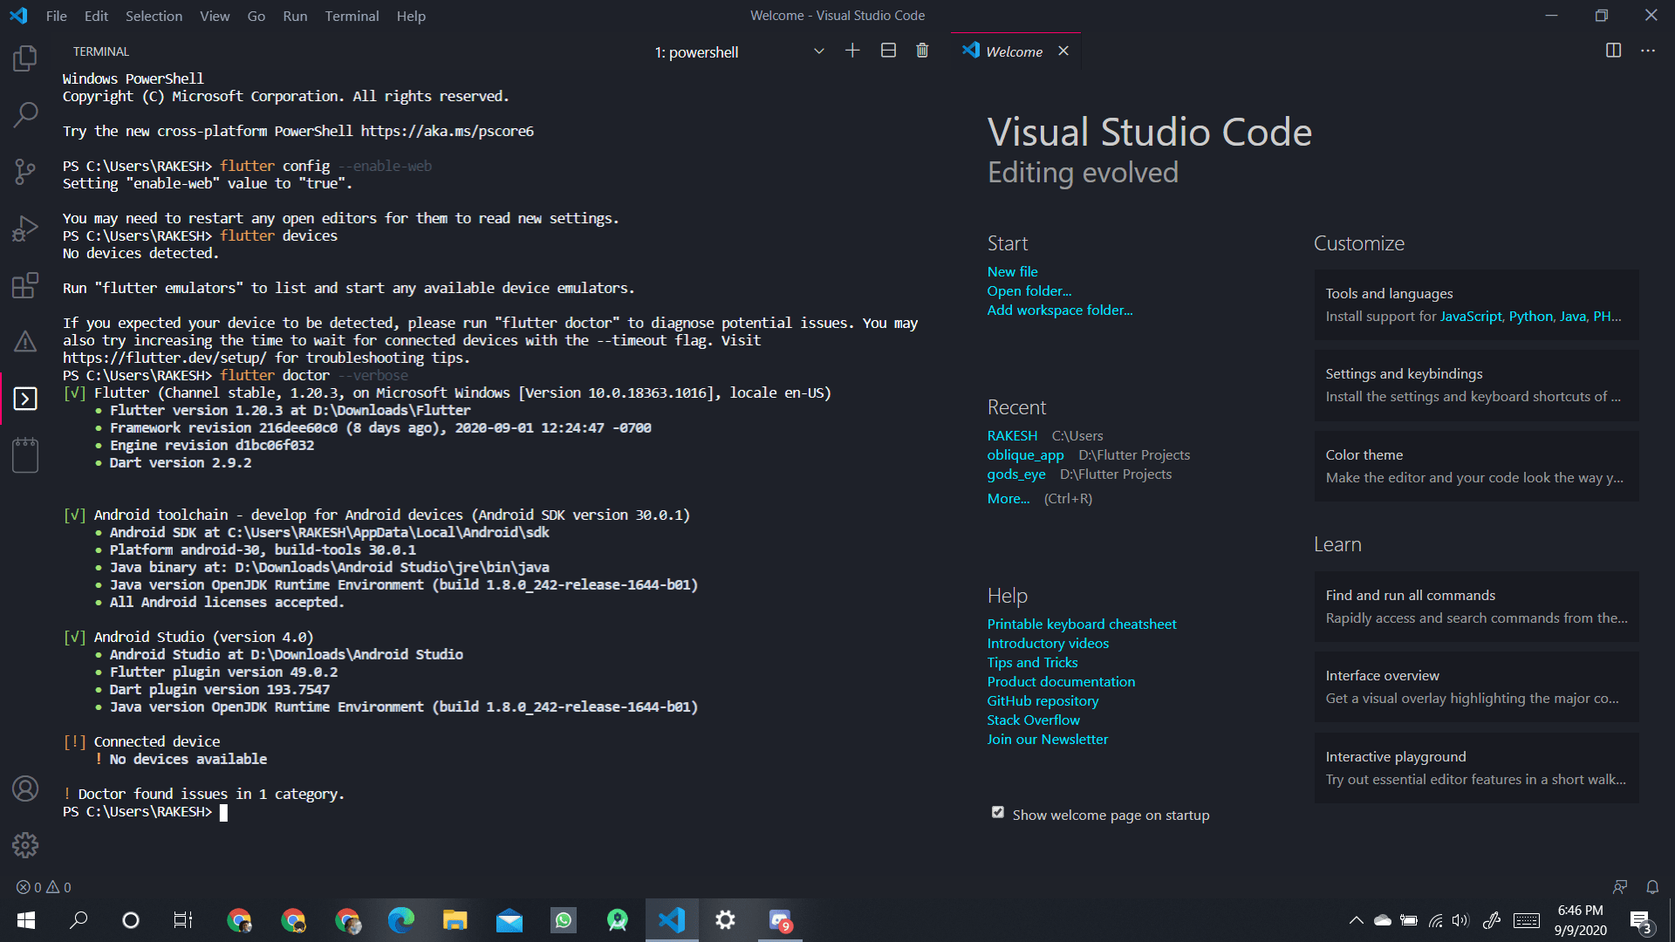
Task: Open the Problems warning-triangle view in activity bar
Action: tap(25, 341)
